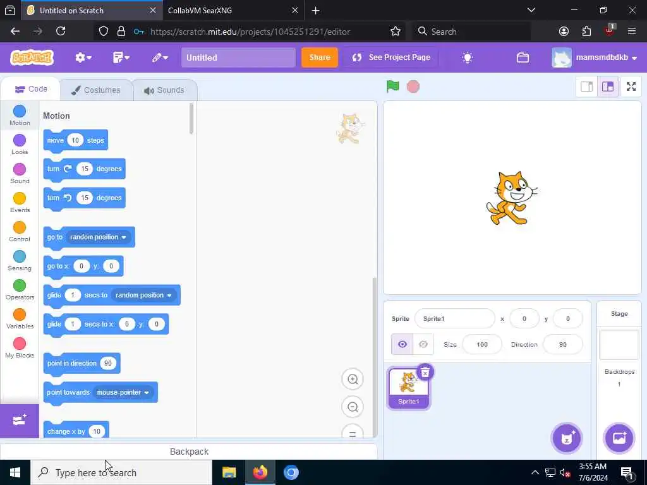Viewport: 647px width, 485px height.
Task: Click the Add Extension button
Action: click(x=20, y=421)
